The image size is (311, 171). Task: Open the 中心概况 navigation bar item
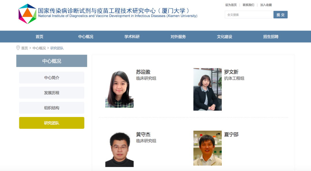click(x=86, y=36)
